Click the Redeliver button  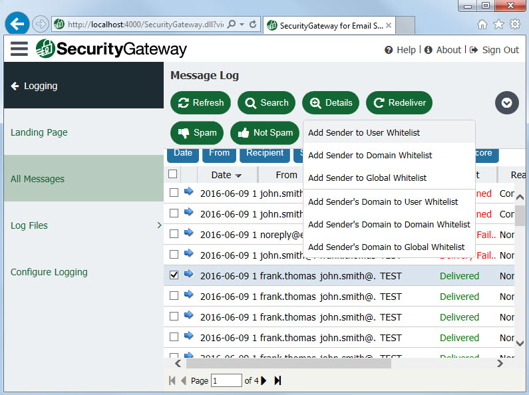click(399, 103)
